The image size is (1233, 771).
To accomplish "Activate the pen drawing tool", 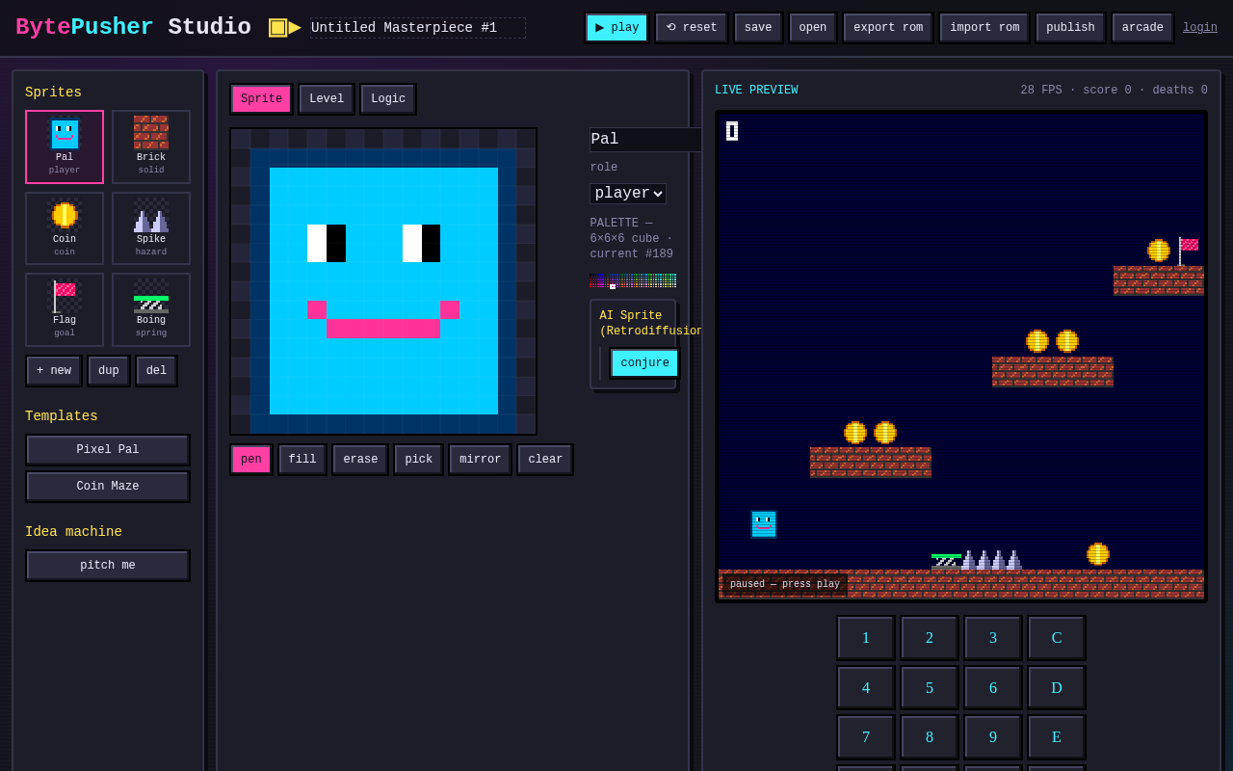I will point(251,460).
